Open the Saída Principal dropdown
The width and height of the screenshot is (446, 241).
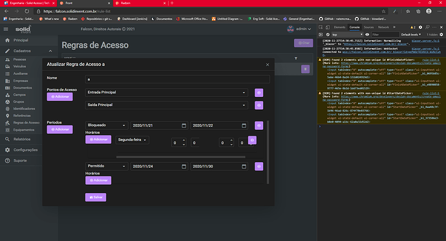point(166,105)
